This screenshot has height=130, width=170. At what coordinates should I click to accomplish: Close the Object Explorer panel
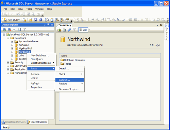[52, 25]
